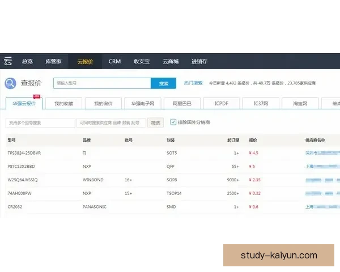Focus the model number search field
Image resolution: width=340 pixels, height=272 pixels.
[x=102, y=83]
